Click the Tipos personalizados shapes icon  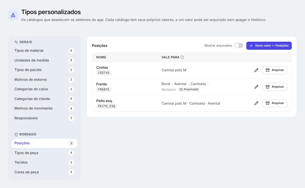[13, 15]
